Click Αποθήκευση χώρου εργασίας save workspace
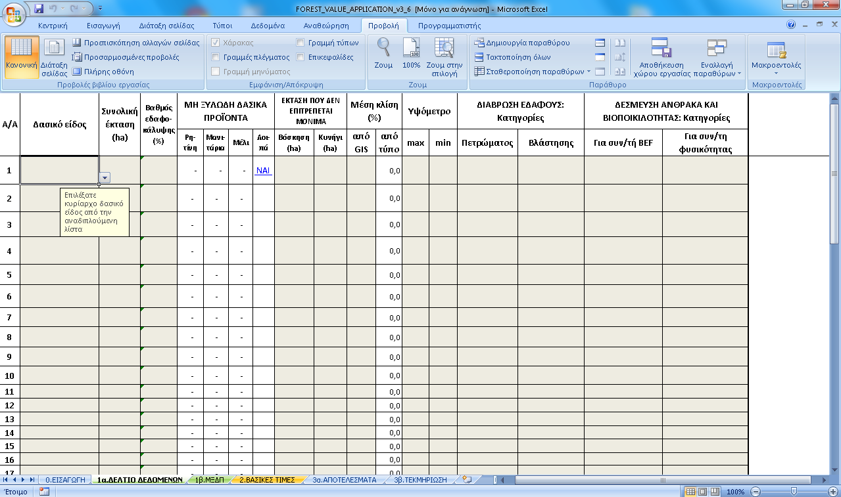Image resolution: width=841 pixels, height=497 pixels. pos(661,56)
